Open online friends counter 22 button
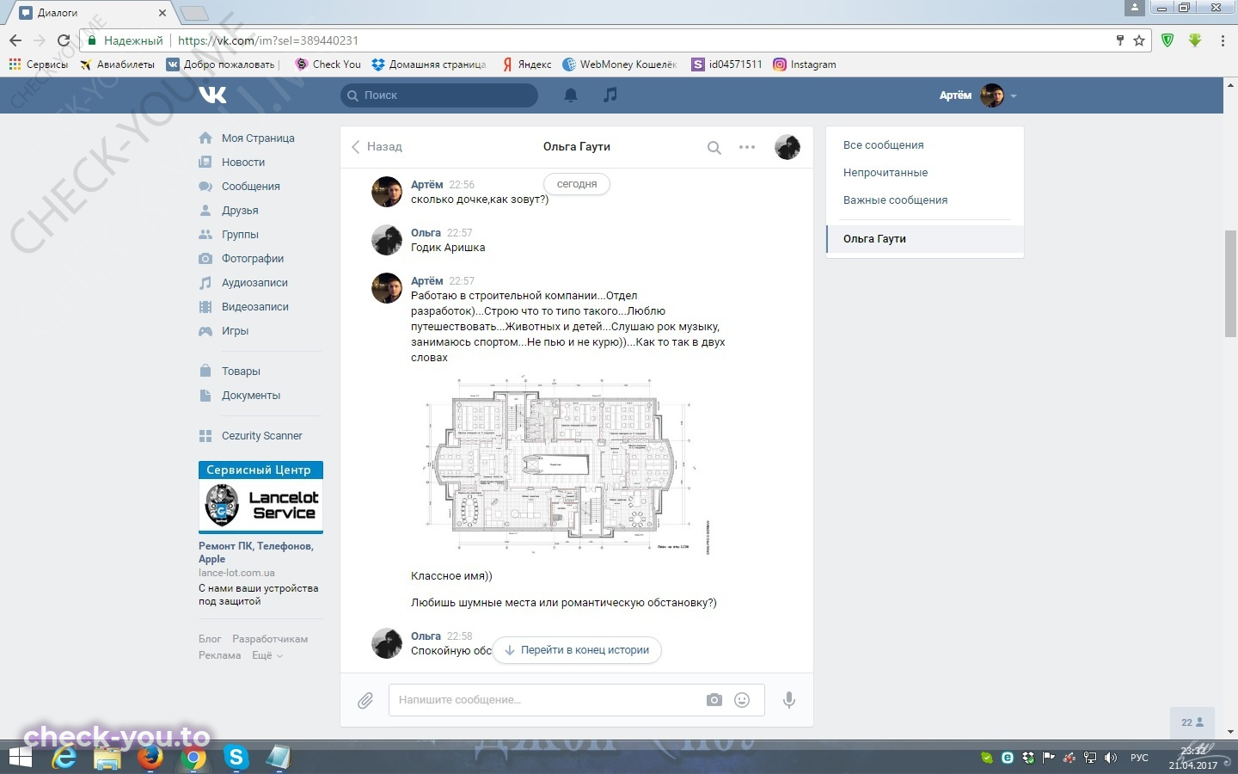Image resolution: width=1238 pixels, height=774 pixels. tap(1192, 722)
